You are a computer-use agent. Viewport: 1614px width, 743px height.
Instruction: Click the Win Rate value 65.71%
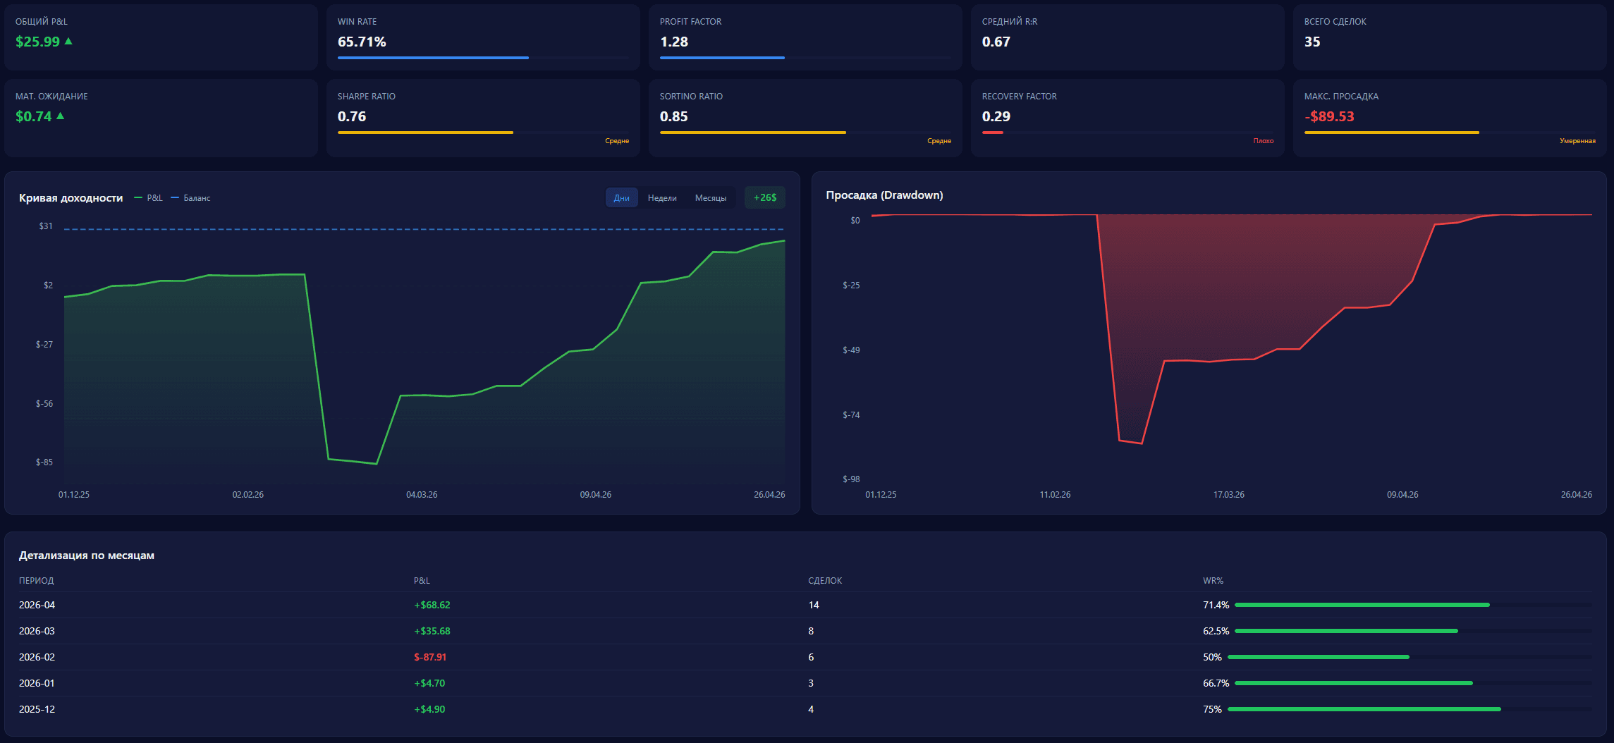(x=362, y=42)
